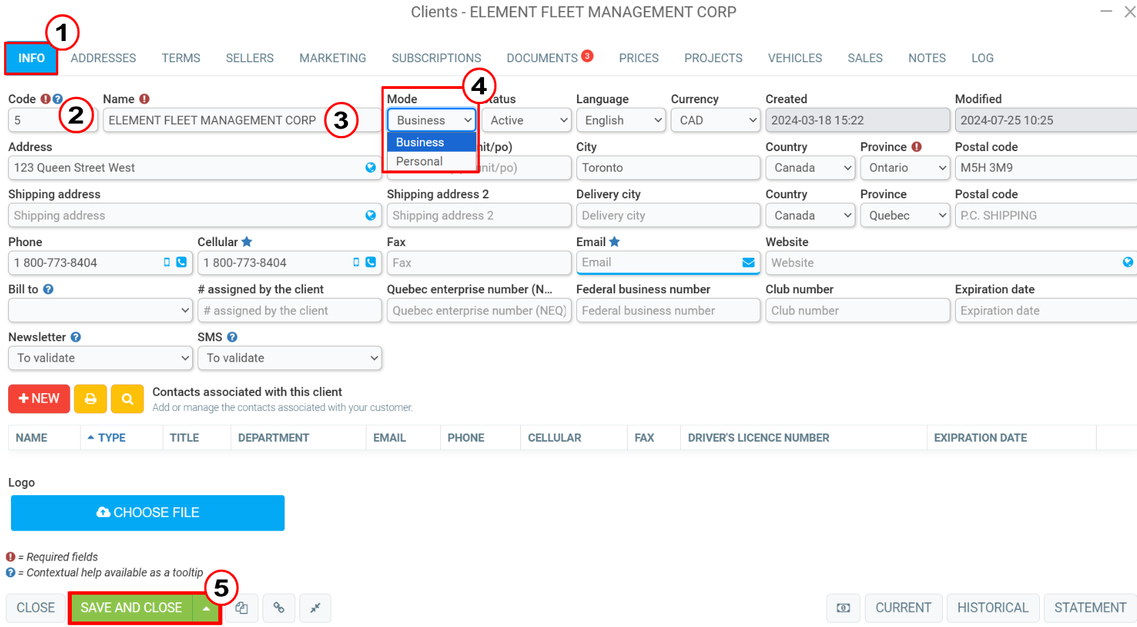This screenshot has width=1137, height=627.
Task: Click the required icon beside Province
Action: (x=917, y=147)
